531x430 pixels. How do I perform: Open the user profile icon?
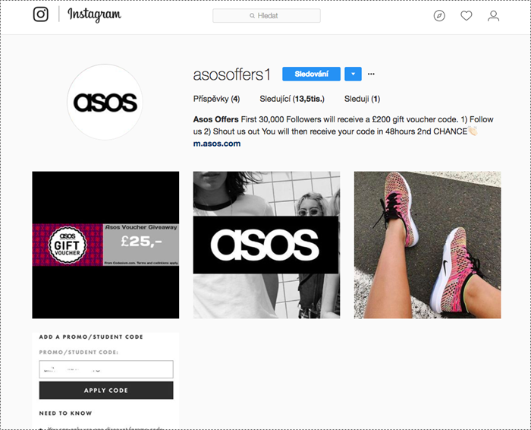point(493,16)
